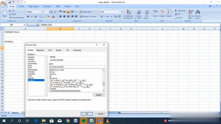Switch to the Insert ribbon tab
This screenshot has height=124, width=221.
pyautogui.click(x=21, y=6)
